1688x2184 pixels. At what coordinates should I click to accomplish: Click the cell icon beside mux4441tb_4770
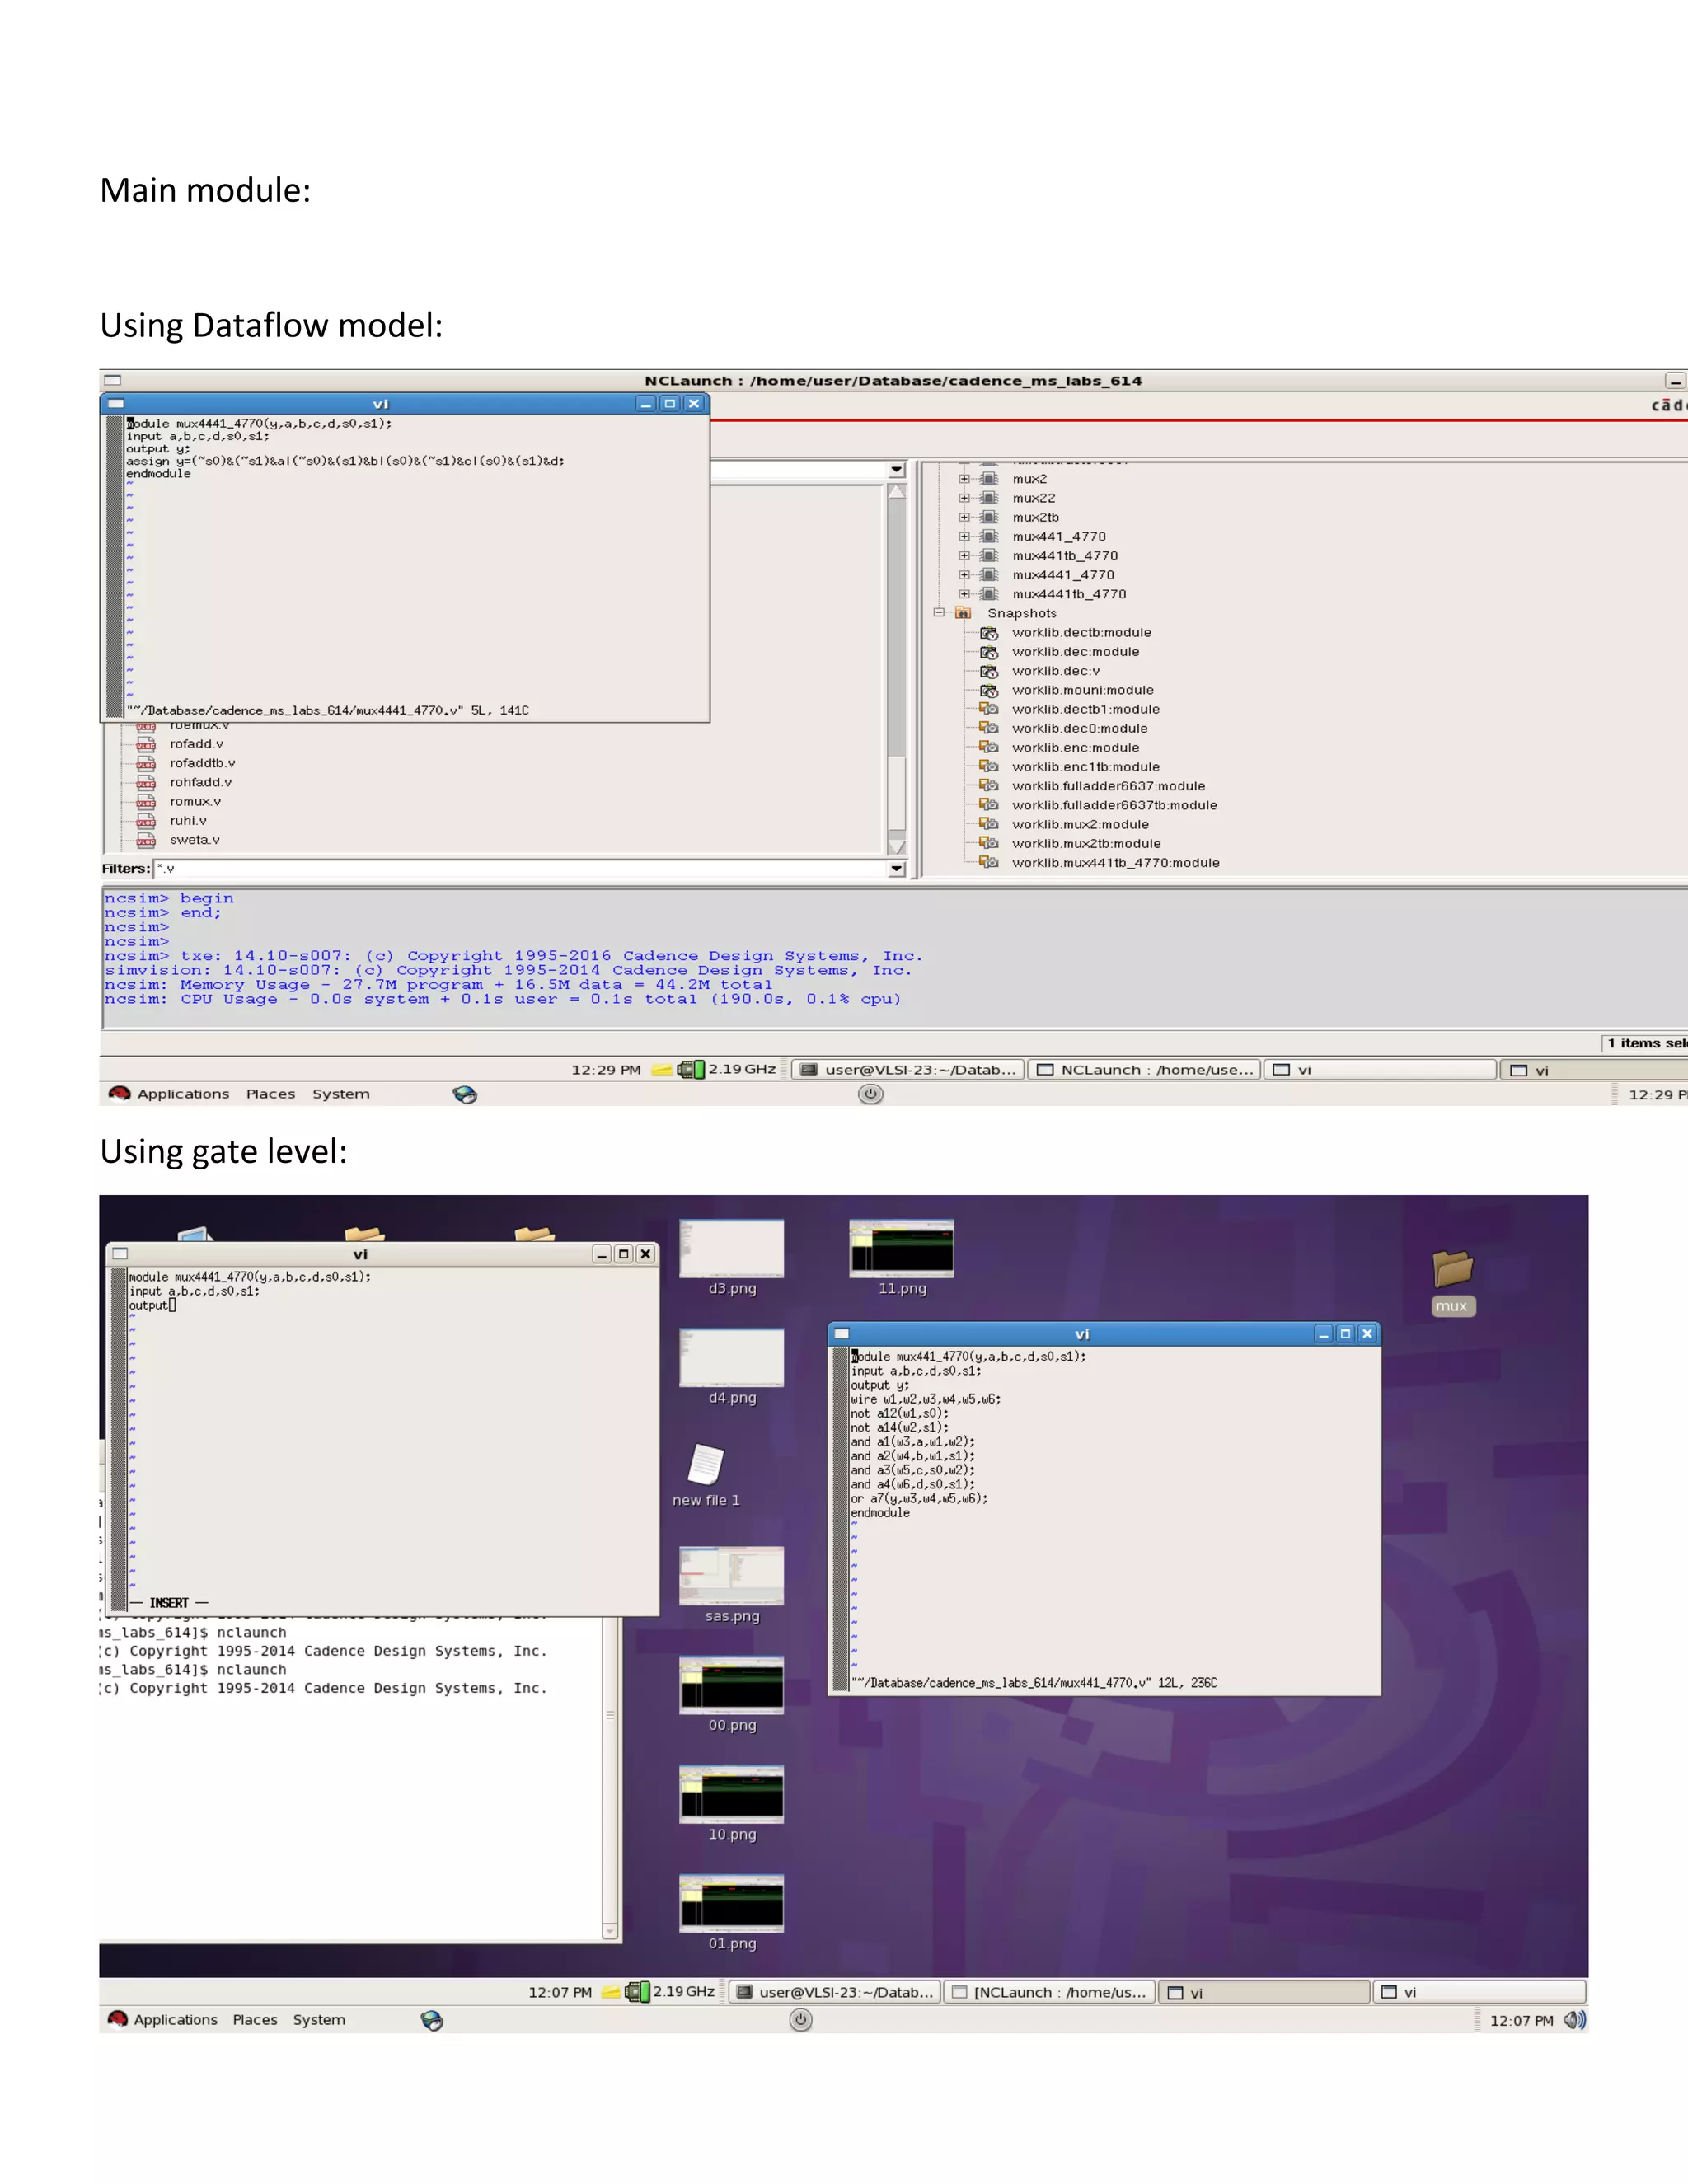[x=989, y=594]
